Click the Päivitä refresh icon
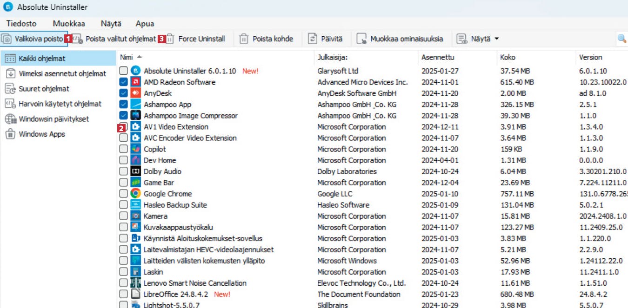This screenshot has width=628, height=308. (313, 39)
